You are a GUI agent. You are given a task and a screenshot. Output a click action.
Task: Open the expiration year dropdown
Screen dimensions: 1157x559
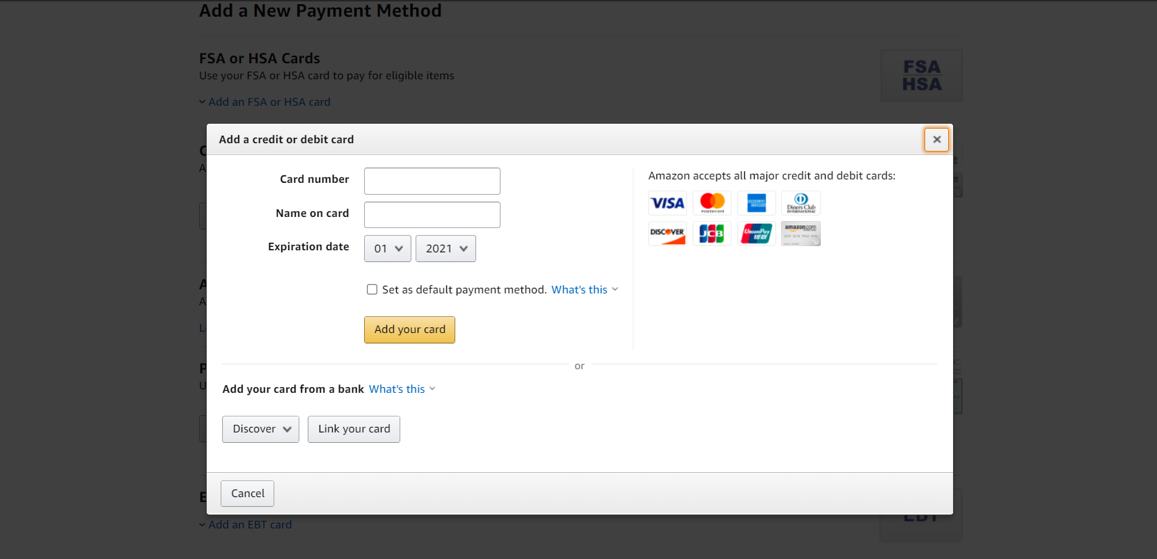tap(446, 248)
